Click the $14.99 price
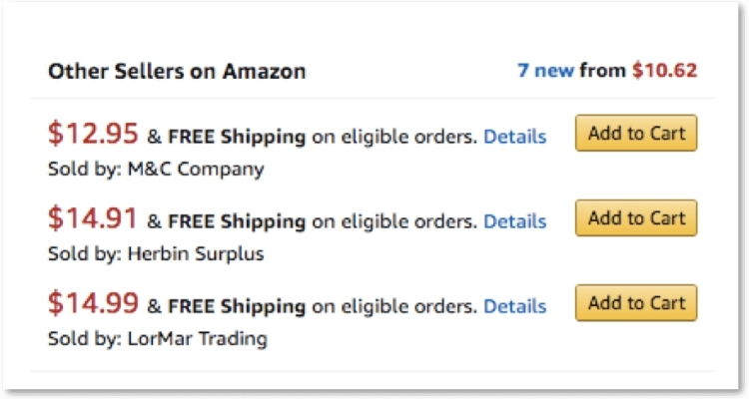The image size is (749, 399). point(94,304)
